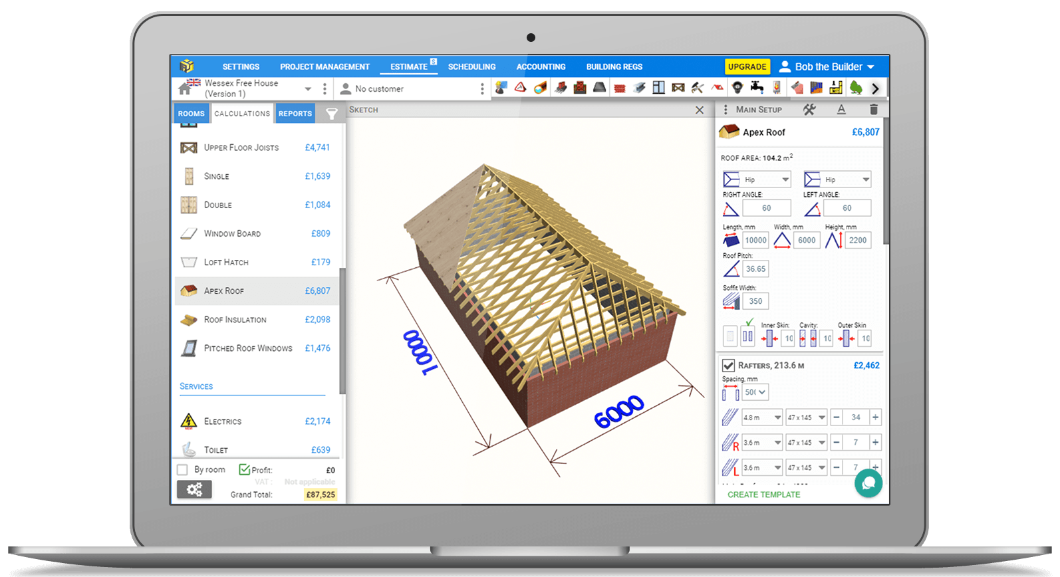This screenshot has width=1060, height=577.
Task: Expand the Wessex Free House project dropdown
Action: [308, 89]
